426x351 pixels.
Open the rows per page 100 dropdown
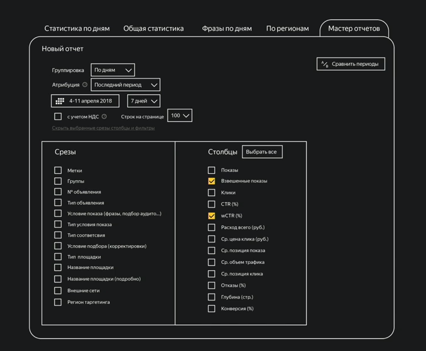pos(180,116)
